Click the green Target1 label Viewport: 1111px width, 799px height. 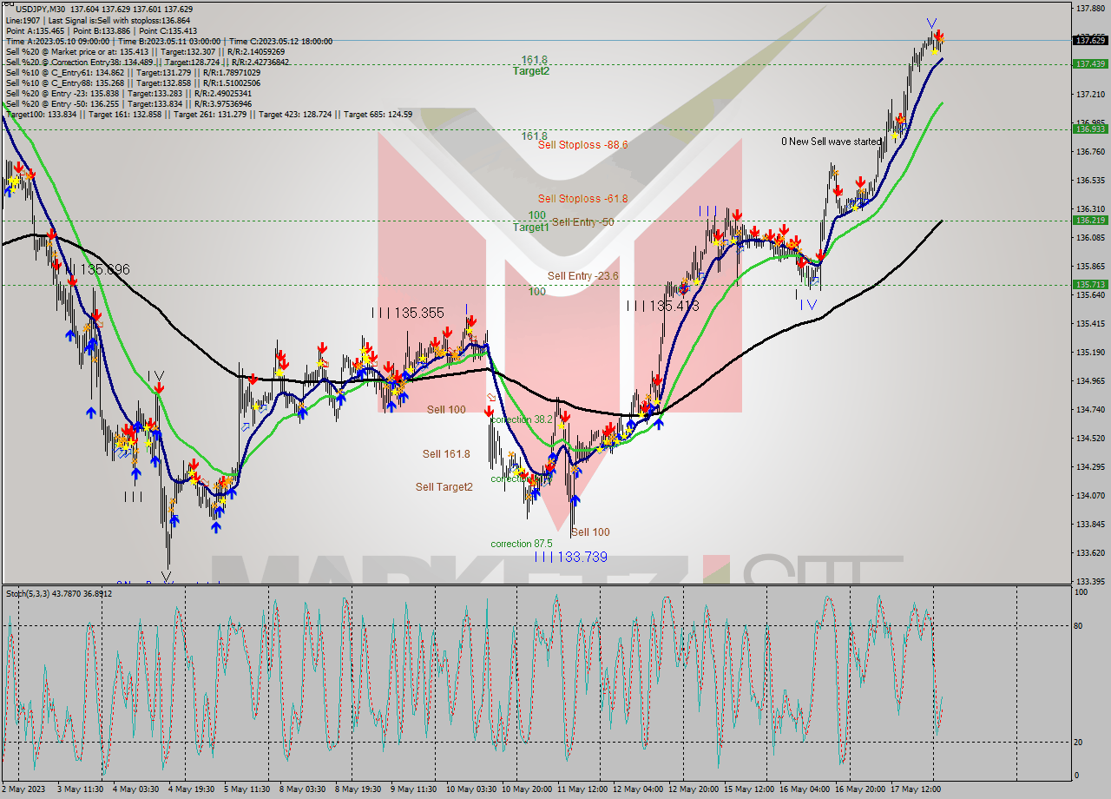(530, 227)
